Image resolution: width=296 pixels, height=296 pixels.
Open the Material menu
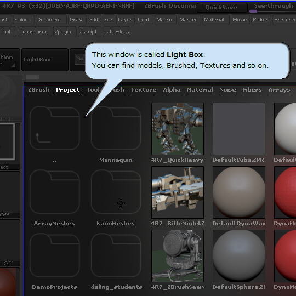[x=216, y=20]
